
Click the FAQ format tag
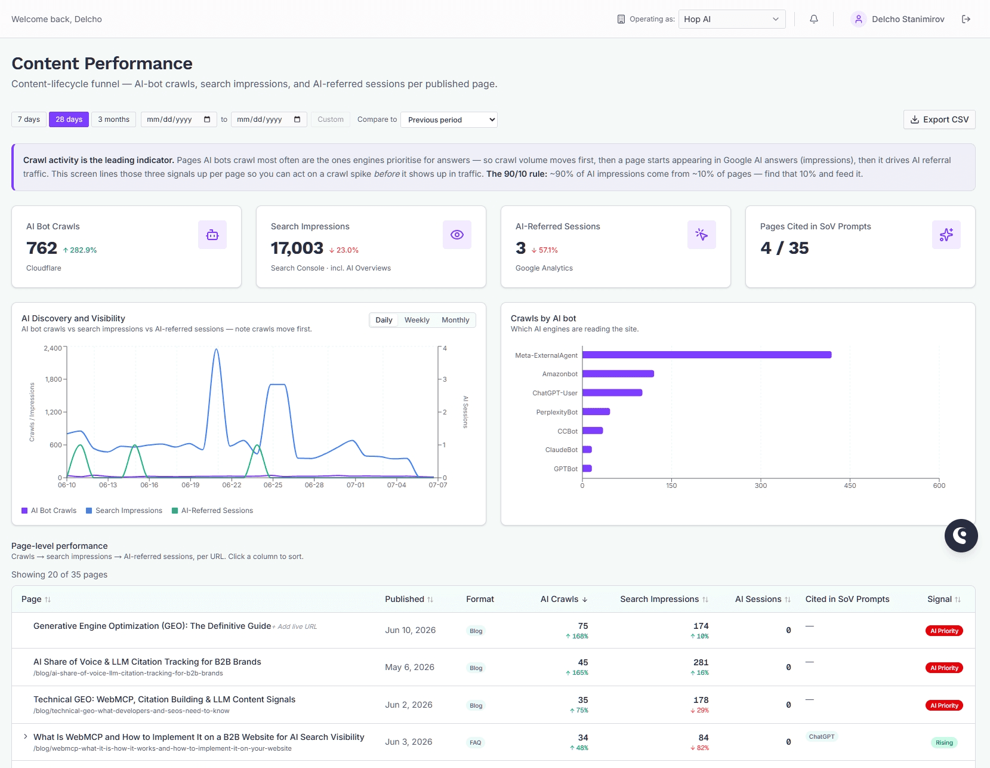[x=475, y=743]
